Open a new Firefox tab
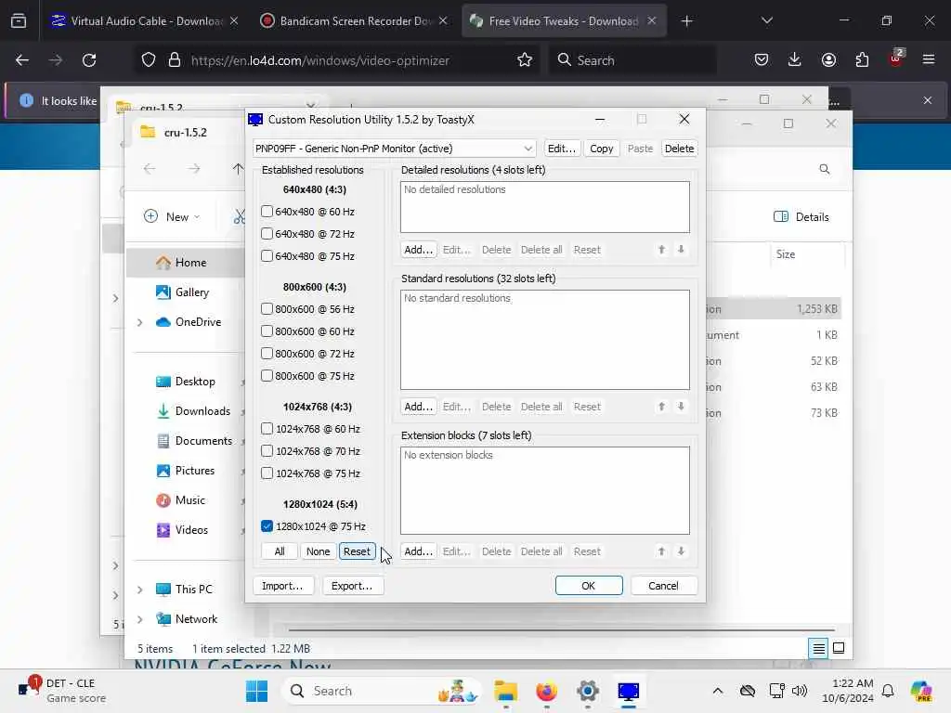 pos(686,21)
